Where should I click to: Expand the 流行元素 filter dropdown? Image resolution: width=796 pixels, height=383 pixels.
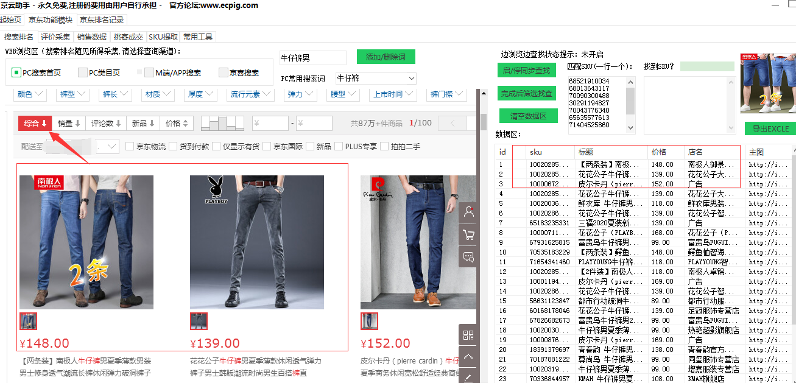pos(251,94)
